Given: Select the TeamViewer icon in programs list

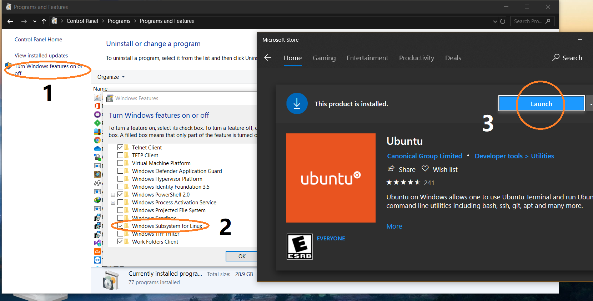Looking at the screenshot, I should point(97,260).
